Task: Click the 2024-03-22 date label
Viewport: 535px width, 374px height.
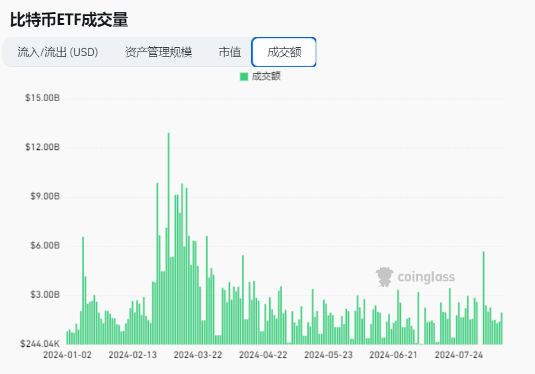Action: pyautogui.click(x=198, y=355)
